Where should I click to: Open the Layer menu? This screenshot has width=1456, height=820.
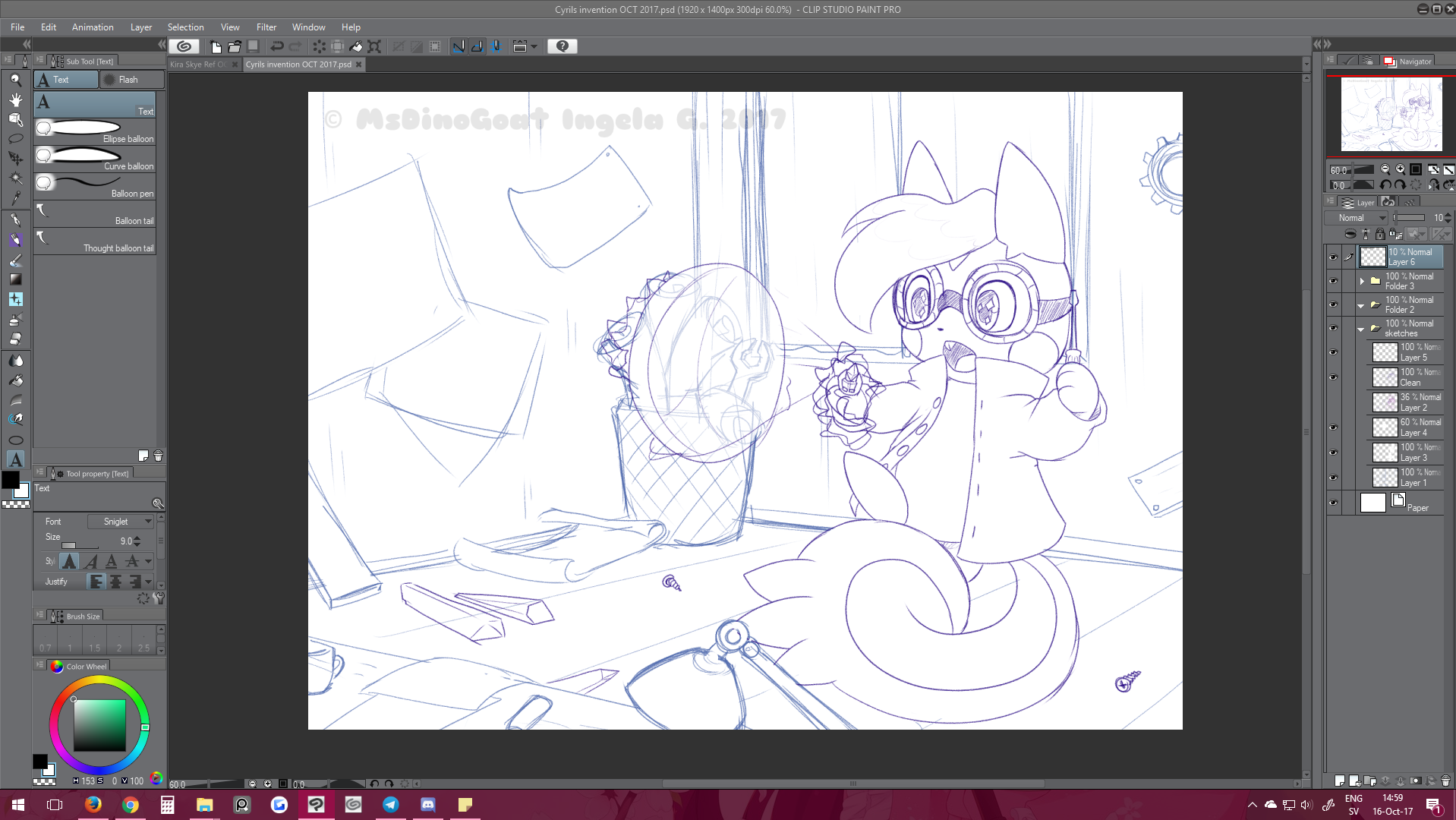[x=141, y=27]
